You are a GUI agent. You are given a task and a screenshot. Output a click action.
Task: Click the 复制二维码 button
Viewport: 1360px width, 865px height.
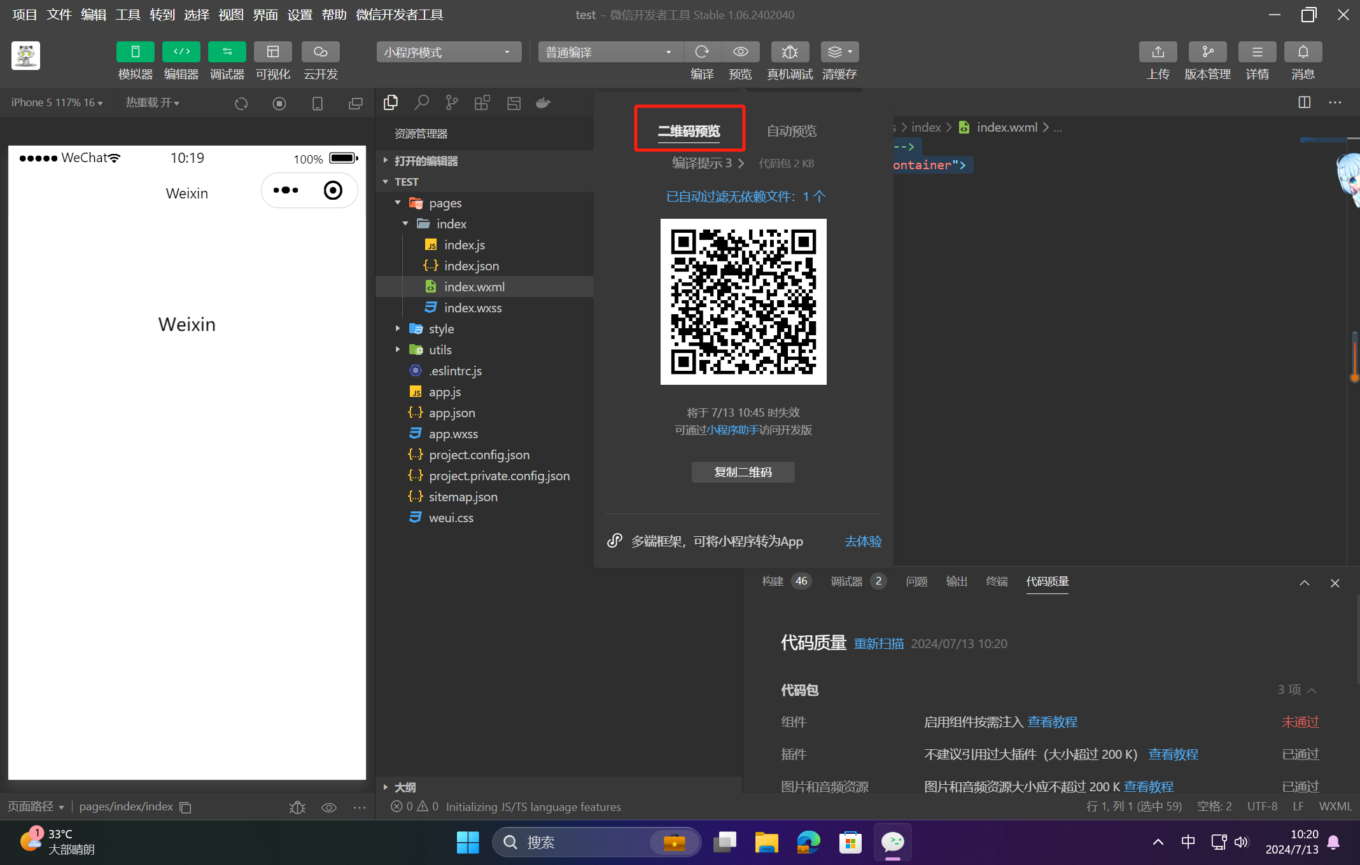pos(743,472)
